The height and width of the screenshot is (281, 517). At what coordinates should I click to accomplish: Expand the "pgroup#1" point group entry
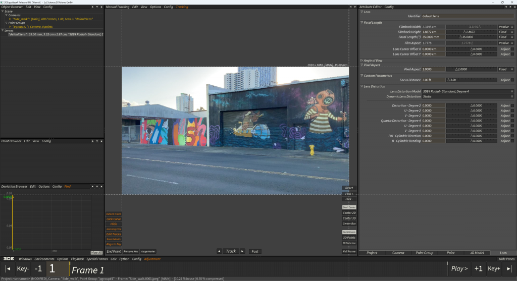coord(10,27)
